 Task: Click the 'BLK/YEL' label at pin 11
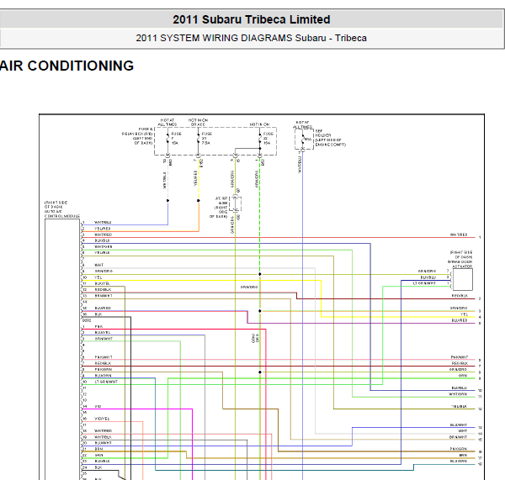coord(103,283)
